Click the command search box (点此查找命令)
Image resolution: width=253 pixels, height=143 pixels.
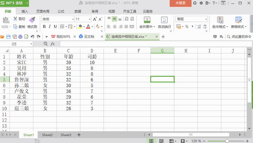coord(239,37)
